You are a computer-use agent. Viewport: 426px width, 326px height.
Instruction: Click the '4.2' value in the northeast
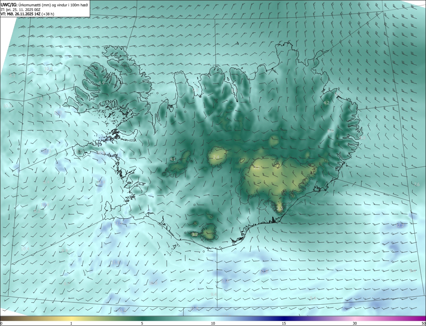(326, 103)
